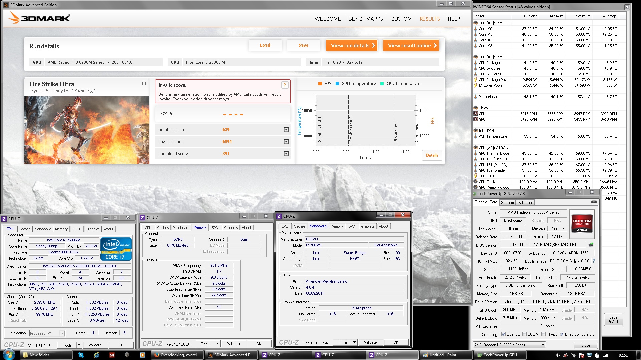Click the network signal bars tray icon
This screenshot has height=360, width=641.
point(606,355)
